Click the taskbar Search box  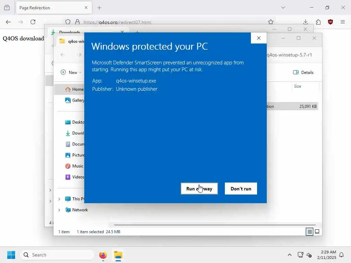[57, 255]
